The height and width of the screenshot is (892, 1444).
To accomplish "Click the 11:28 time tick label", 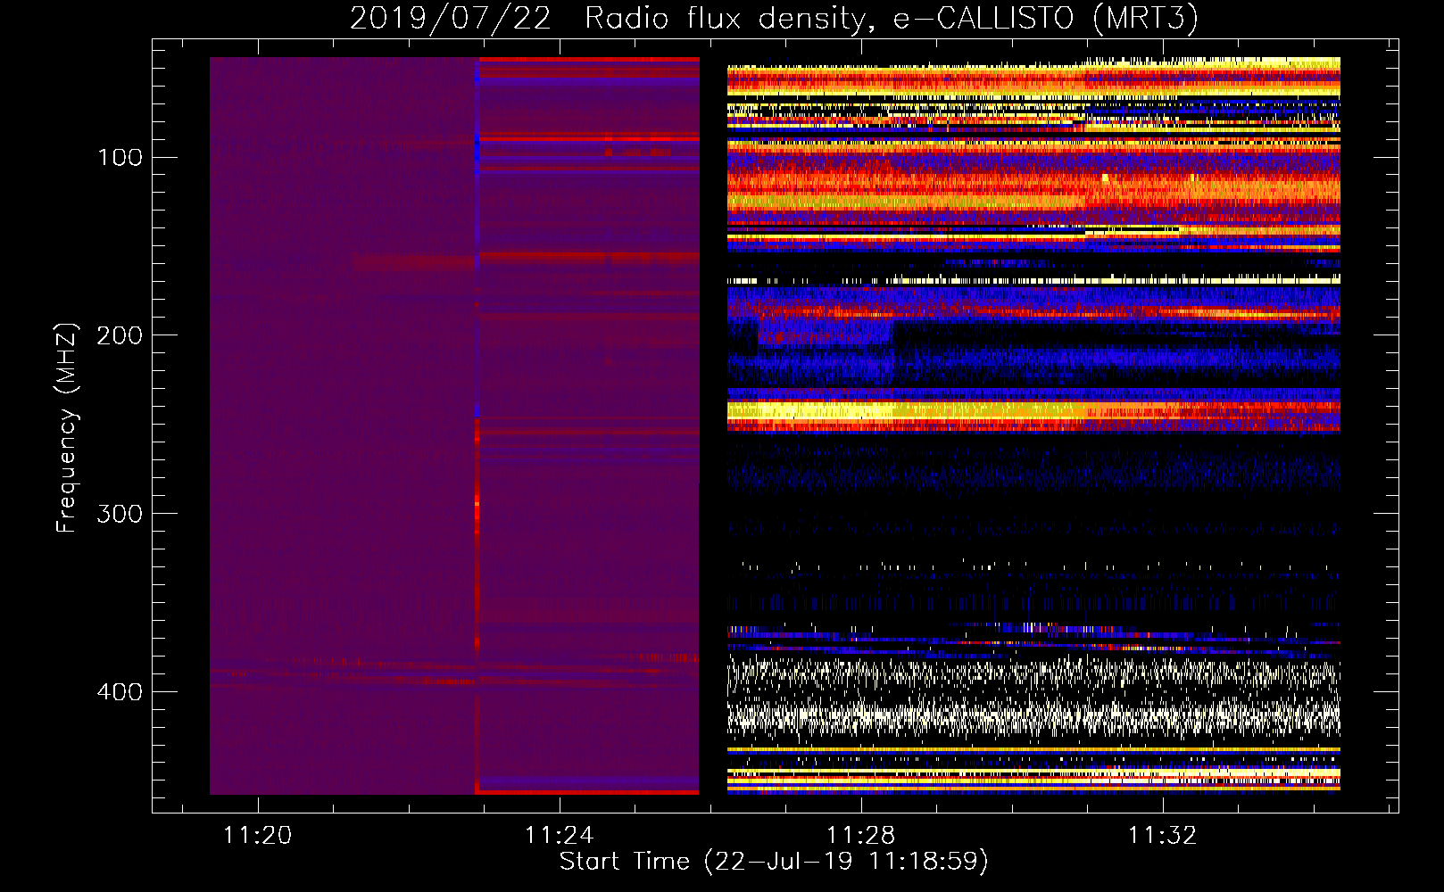I will pos(860,836).
